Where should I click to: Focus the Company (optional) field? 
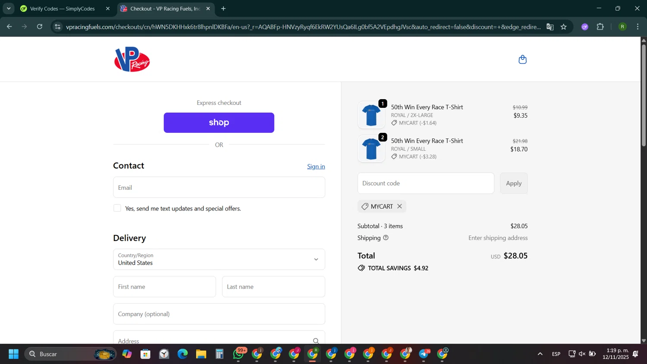219,314
